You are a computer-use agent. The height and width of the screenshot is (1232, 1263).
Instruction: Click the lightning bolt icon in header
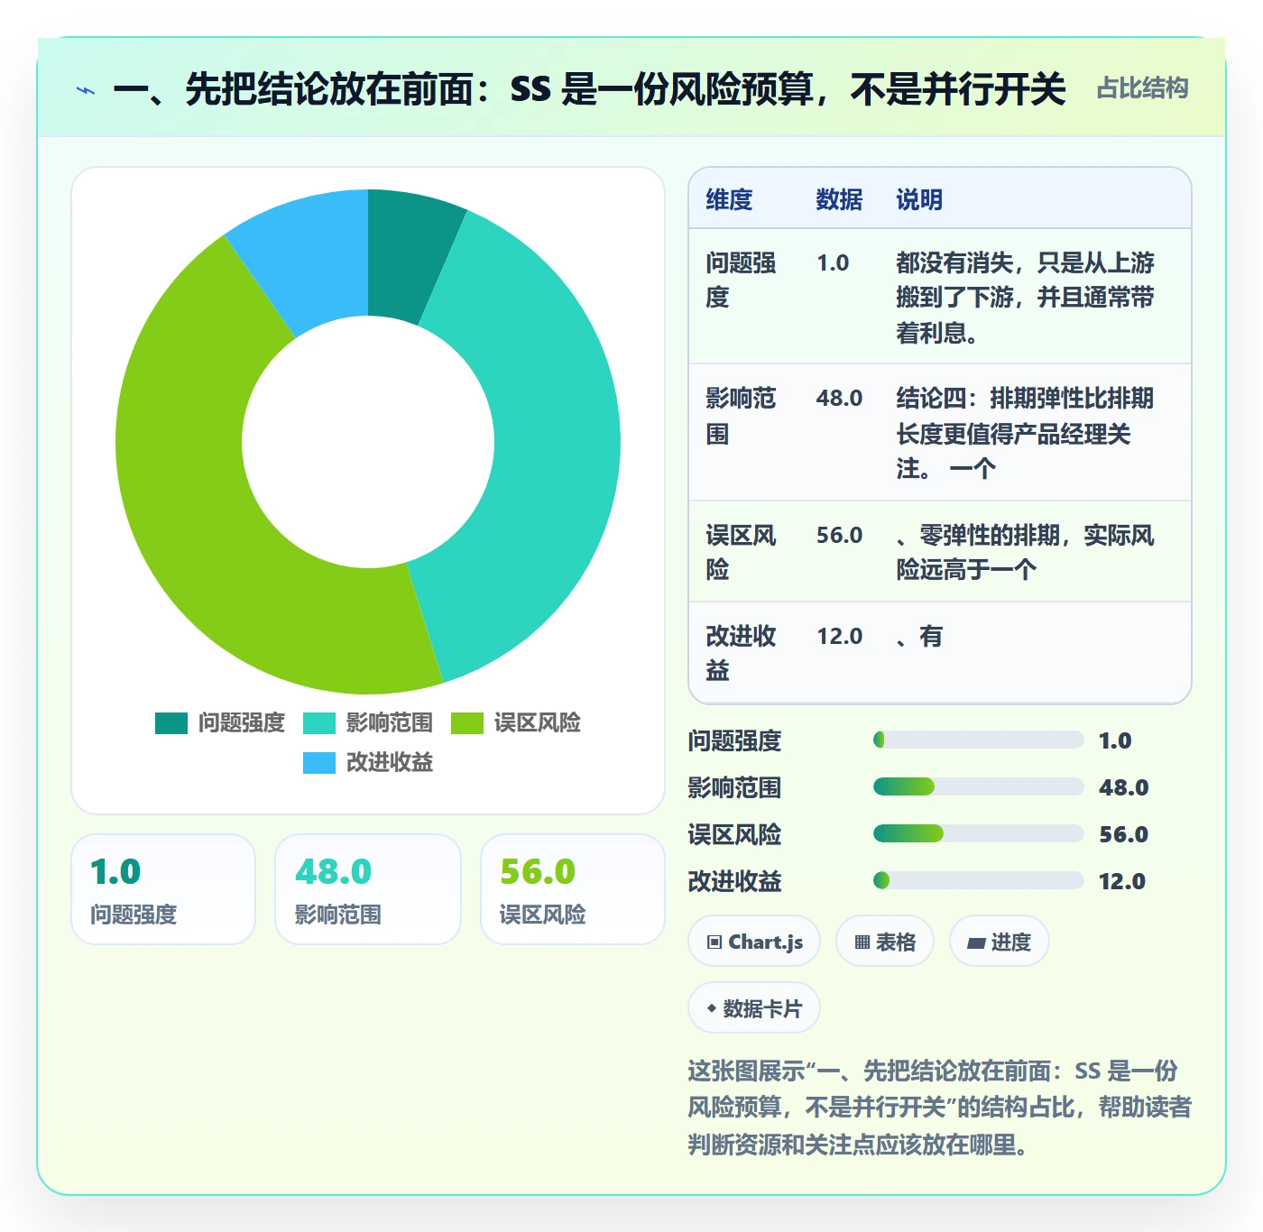point(86,90)
